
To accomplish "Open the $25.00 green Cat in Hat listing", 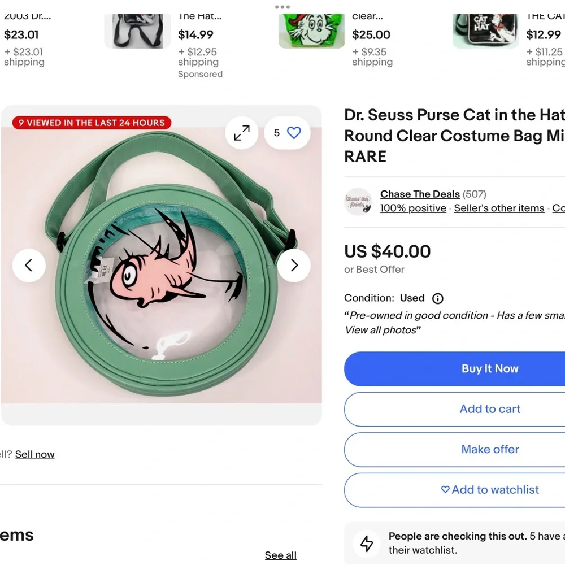I will pyautogui.click(x=311, y=31).
